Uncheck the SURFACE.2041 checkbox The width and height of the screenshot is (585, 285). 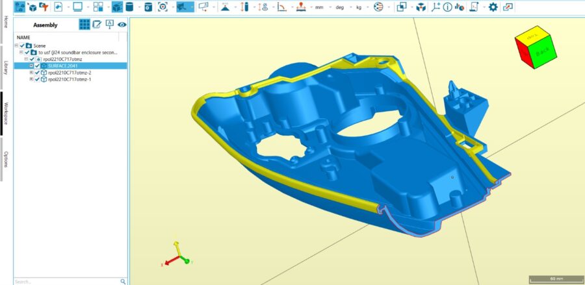37,66
